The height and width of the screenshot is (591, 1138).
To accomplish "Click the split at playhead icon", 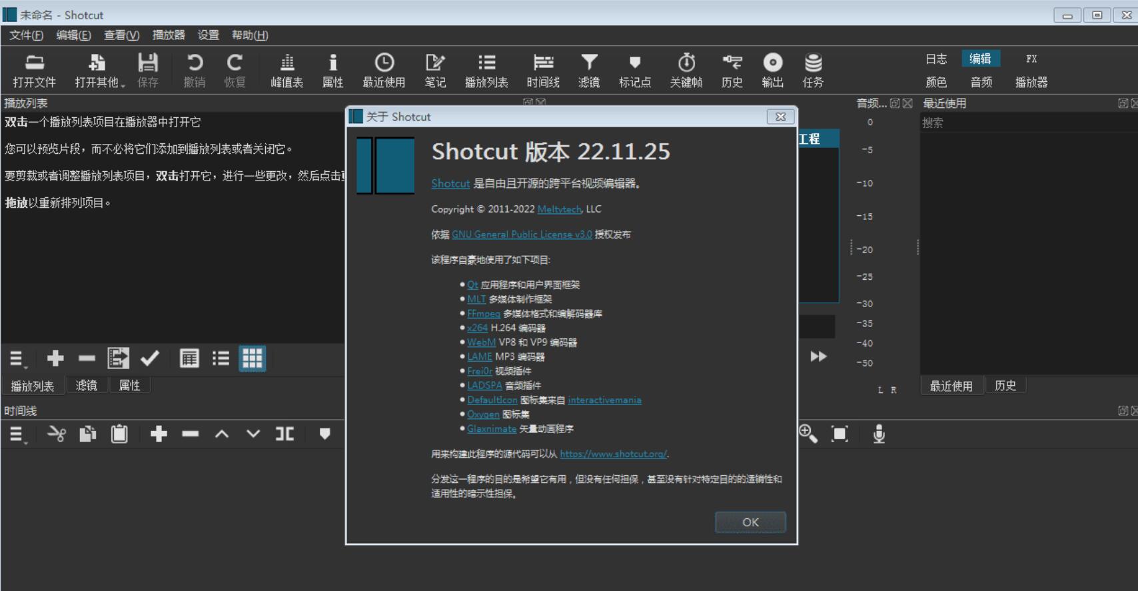I will [285, 434].
